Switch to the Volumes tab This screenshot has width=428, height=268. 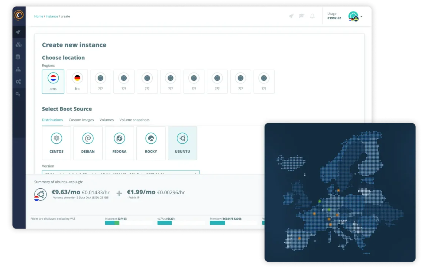click(x=107, y=120)
